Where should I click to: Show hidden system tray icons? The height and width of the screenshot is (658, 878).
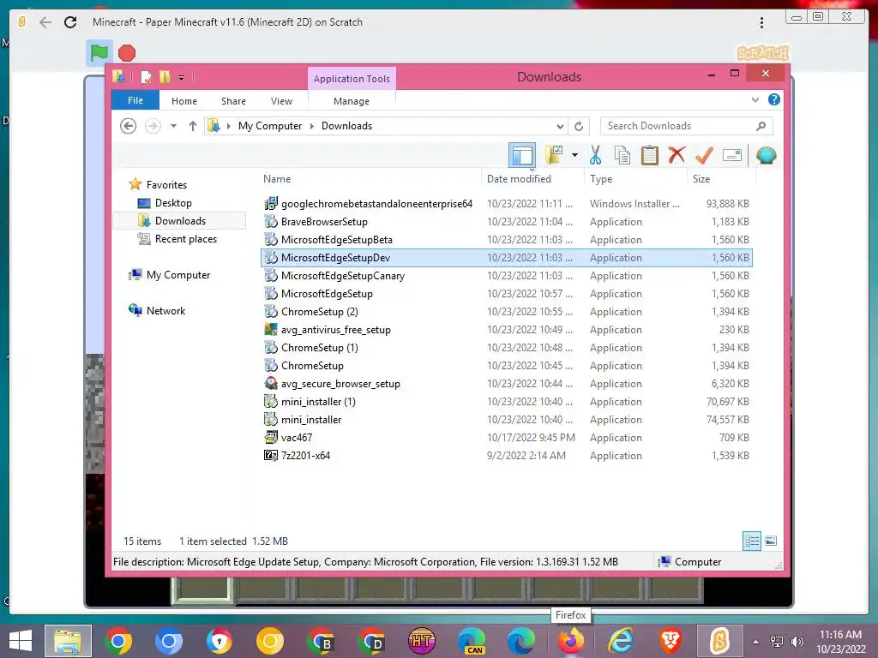756,642
